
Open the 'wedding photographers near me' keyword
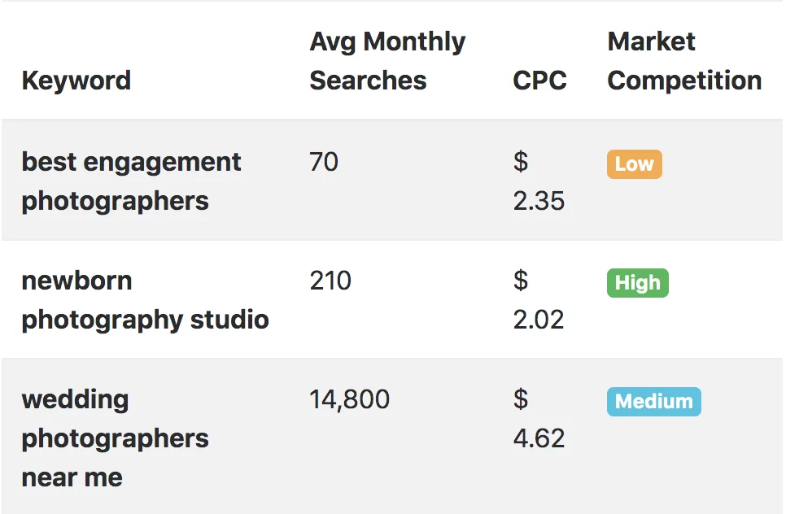point(115,438)
